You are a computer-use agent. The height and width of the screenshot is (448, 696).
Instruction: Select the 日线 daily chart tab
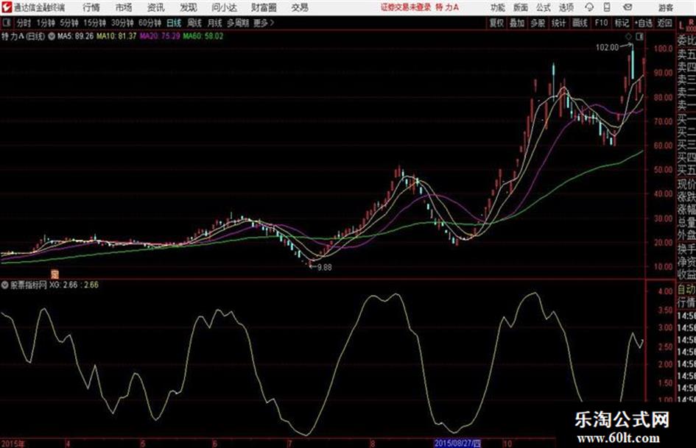coord(174,23)
